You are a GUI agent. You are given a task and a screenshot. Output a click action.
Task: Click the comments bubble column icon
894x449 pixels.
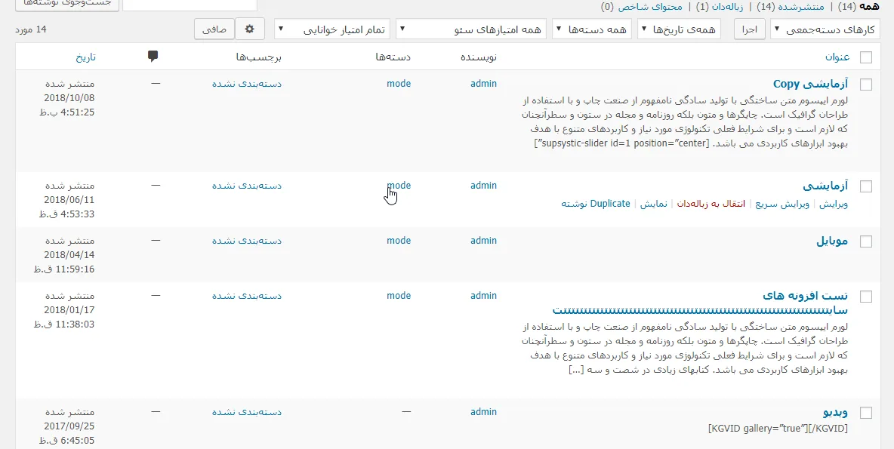pos(153,56)
